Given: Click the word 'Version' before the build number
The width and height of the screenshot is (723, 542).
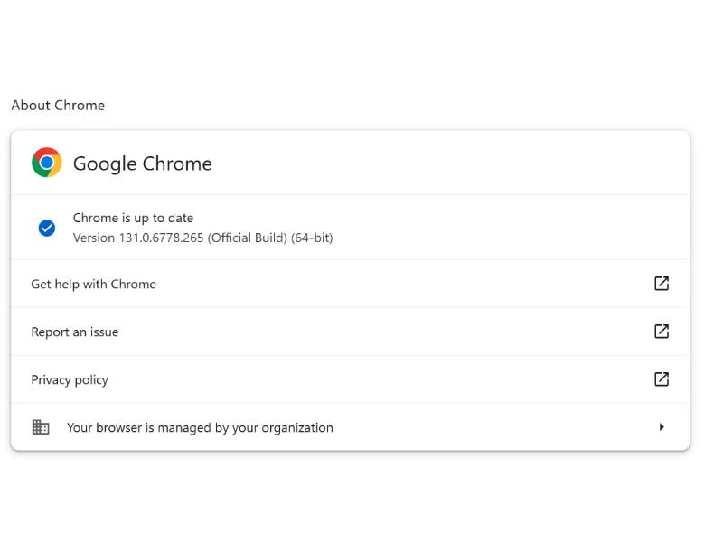Looking at the screenshot, I should tap(94, 238).
